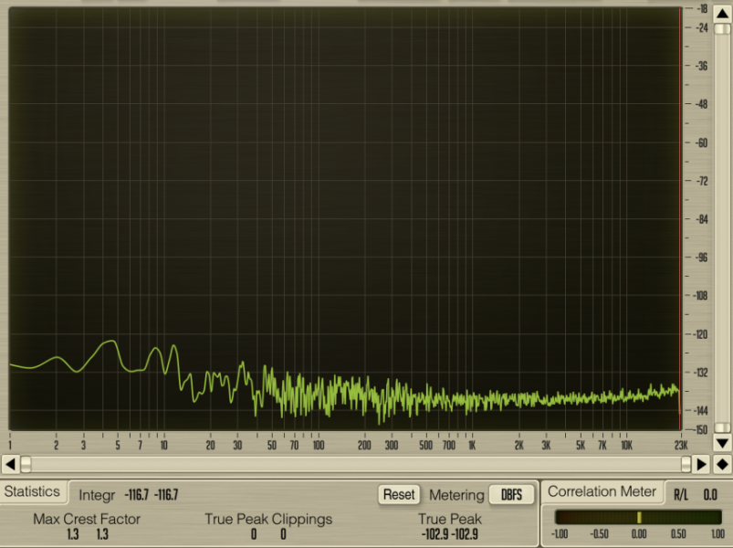Click the 10K frequency axis label
This screenshot has height=548, width=733.
626,445
